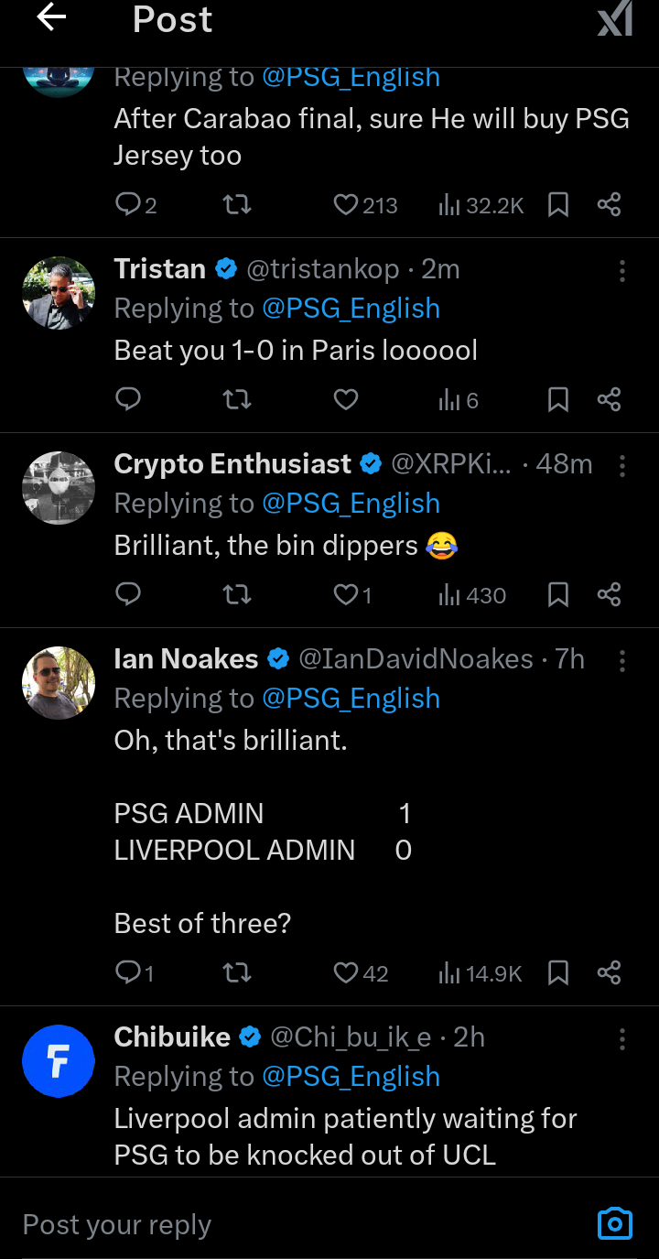The image size is (659, 1259).
Task: Repost Tristan's reply
Action: click(237, 399)
